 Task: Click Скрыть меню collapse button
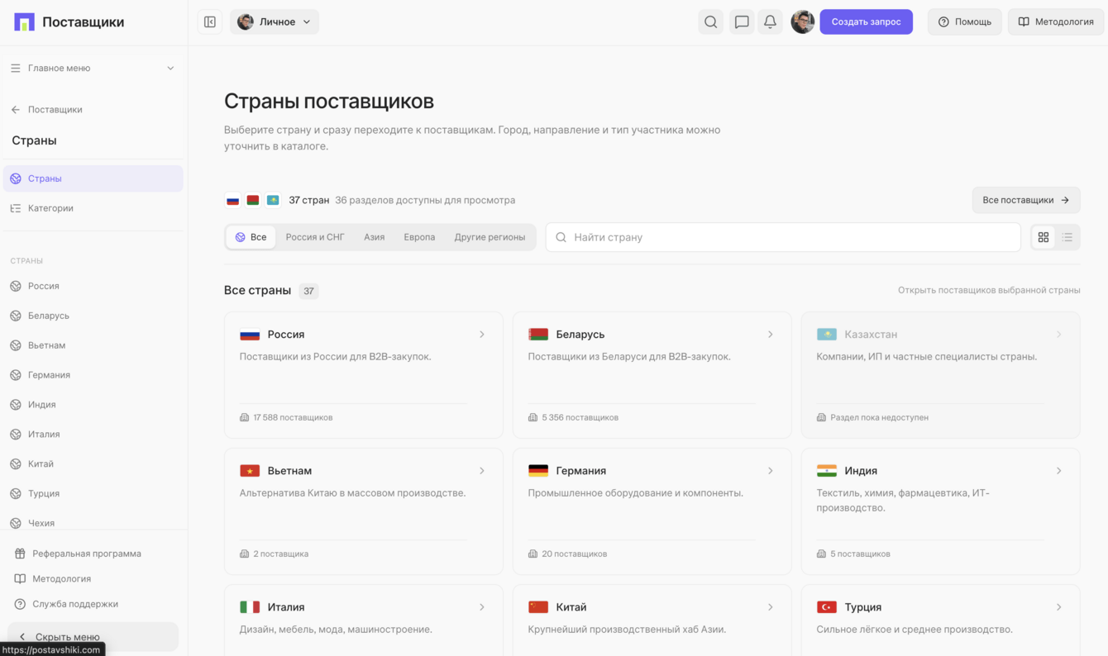point(93,637)
